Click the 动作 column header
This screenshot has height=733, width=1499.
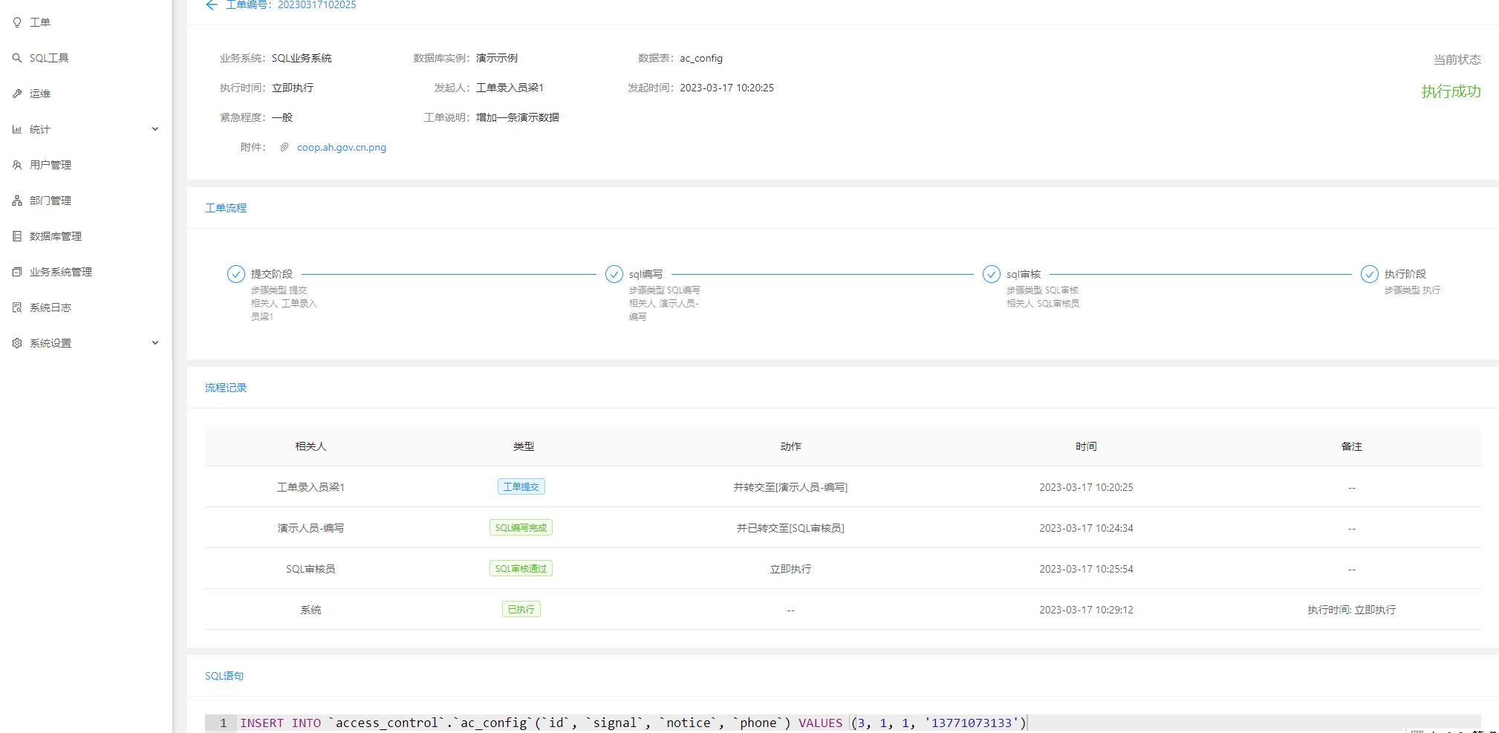coord(790,446)
